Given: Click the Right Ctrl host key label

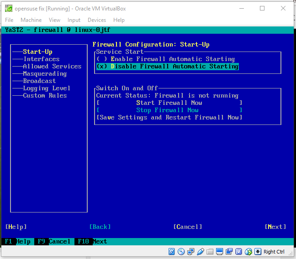Looking at the screenshot, I should coord(274,252).
